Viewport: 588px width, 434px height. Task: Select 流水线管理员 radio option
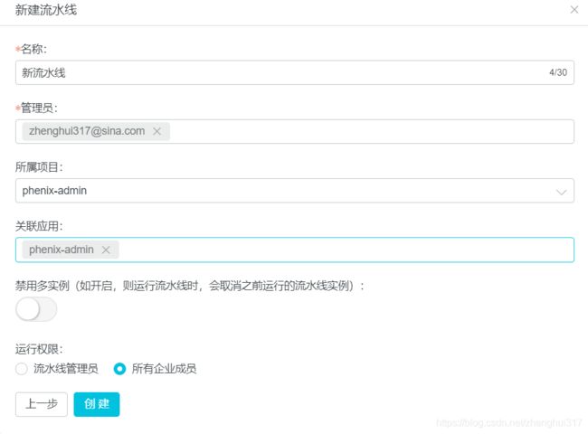[x=22, y=369]
